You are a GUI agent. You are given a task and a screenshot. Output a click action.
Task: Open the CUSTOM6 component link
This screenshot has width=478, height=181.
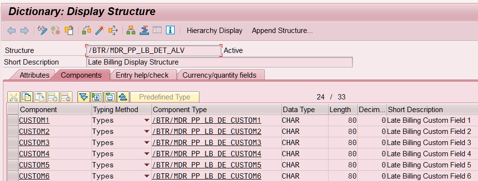click(34, 176)
